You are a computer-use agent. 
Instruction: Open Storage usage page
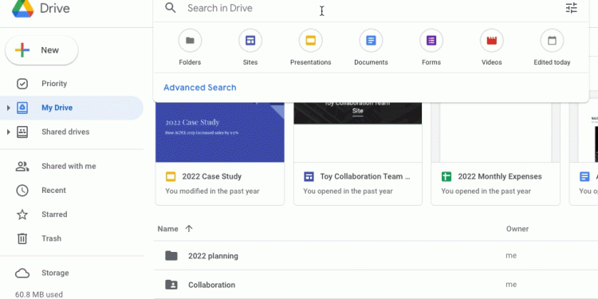55,273
